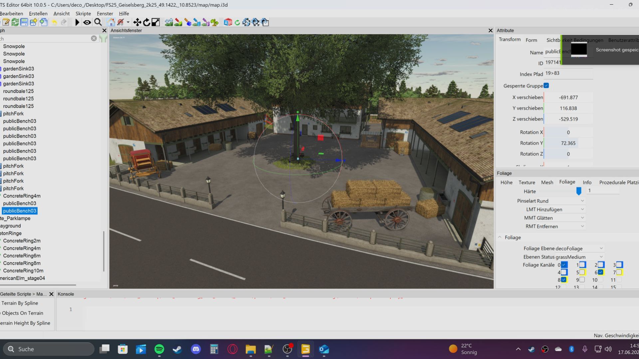Viewport: 639px width, 359px height.
Task: Open the Foliage Ebene decoFoliage dropdown
Action: point(579,248)
